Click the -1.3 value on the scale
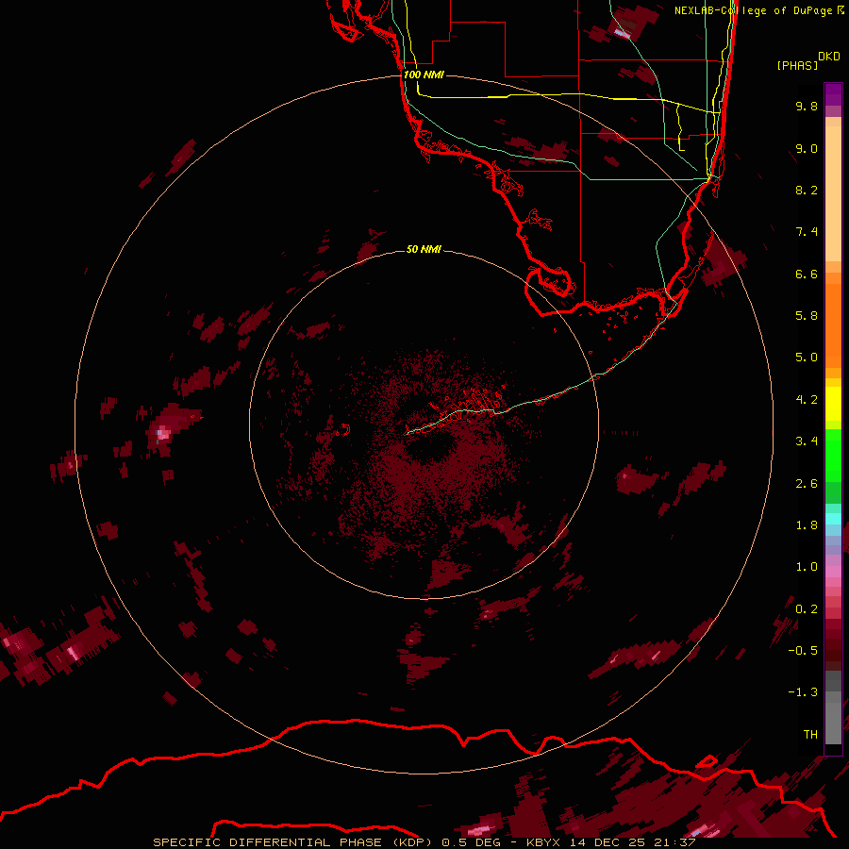849x849 pixels. click(x=803, y=692)
